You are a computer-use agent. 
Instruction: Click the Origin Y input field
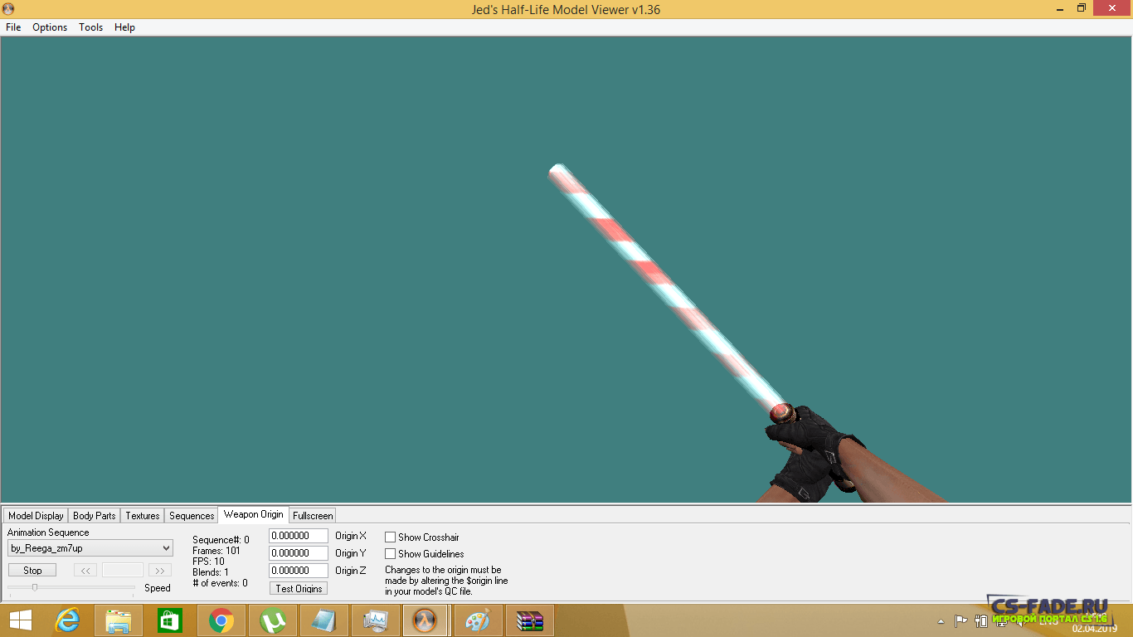pyautogui.click(x=299, y=553)
